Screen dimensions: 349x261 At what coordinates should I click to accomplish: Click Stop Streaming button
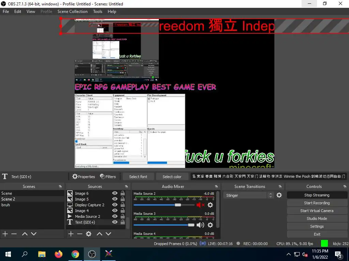[x=317, y=195]
